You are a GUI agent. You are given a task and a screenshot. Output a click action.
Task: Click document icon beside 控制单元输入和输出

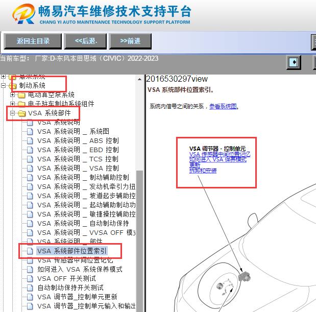[30, 306]
